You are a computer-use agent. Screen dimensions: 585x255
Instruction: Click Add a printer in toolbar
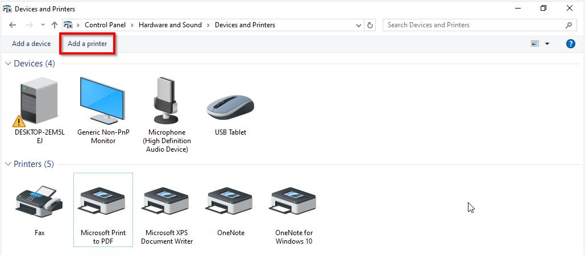pyautogui.click(x=87, y=44)
